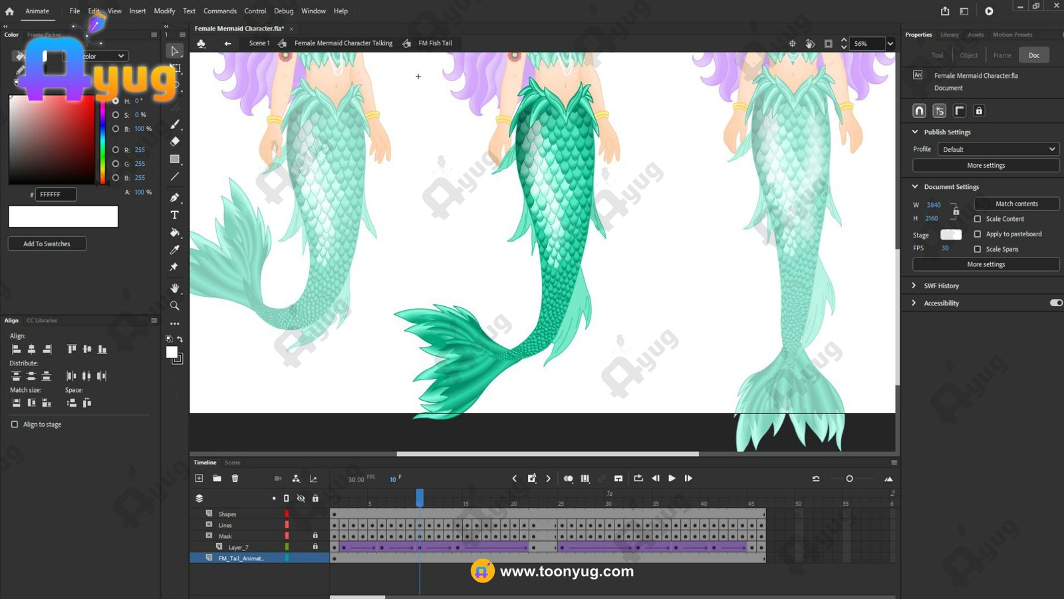Activate the Eyedropper tool
1064x599 pixels.
[175, 250]
